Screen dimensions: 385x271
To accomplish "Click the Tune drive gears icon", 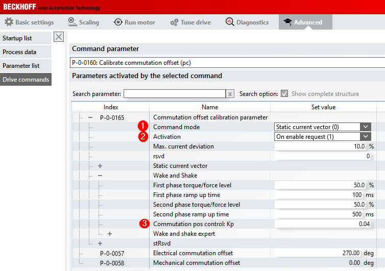I will coord(174,22).
